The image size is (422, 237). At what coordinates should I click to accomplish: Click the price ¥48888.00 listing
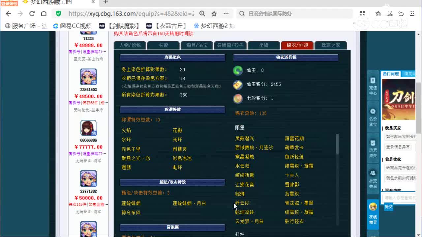click(88, 45)
